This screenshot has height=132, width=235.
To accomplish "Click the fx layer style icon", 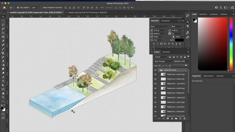I will tap(163, 118).
